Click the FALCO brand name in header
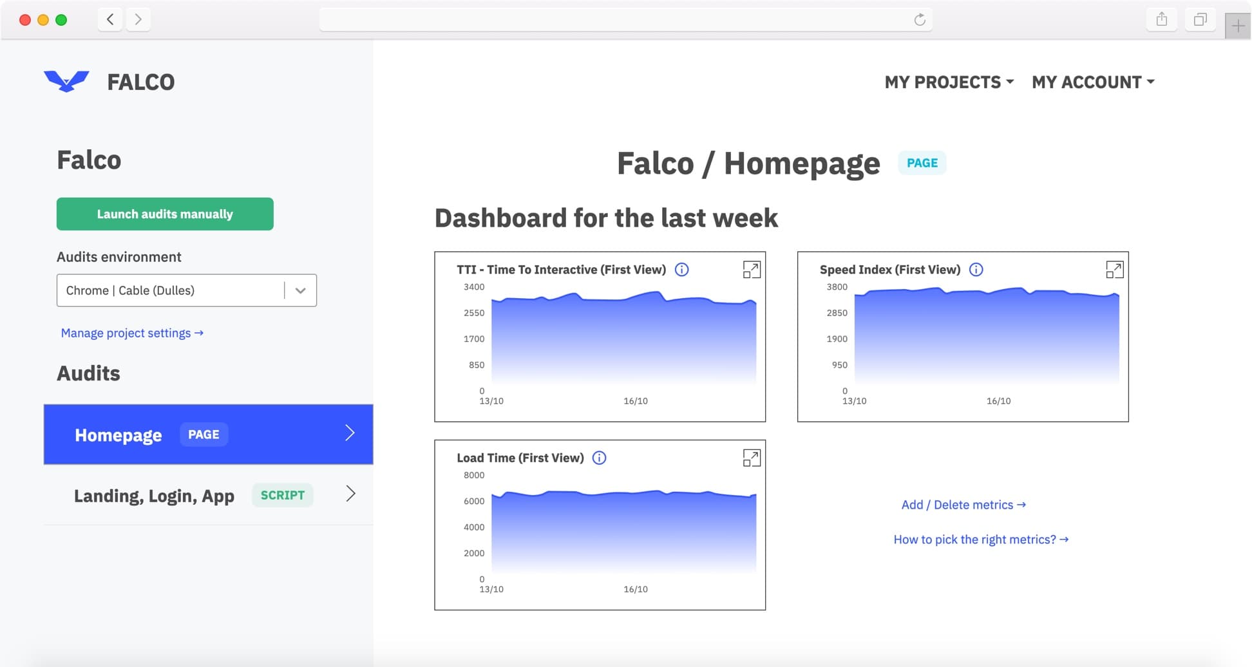This screenshot has width=1252, height=667. pos(140,82)
